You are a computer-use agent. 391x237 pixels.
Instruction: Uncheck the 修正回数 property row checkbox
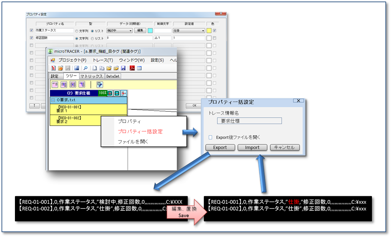click(31, 38)
